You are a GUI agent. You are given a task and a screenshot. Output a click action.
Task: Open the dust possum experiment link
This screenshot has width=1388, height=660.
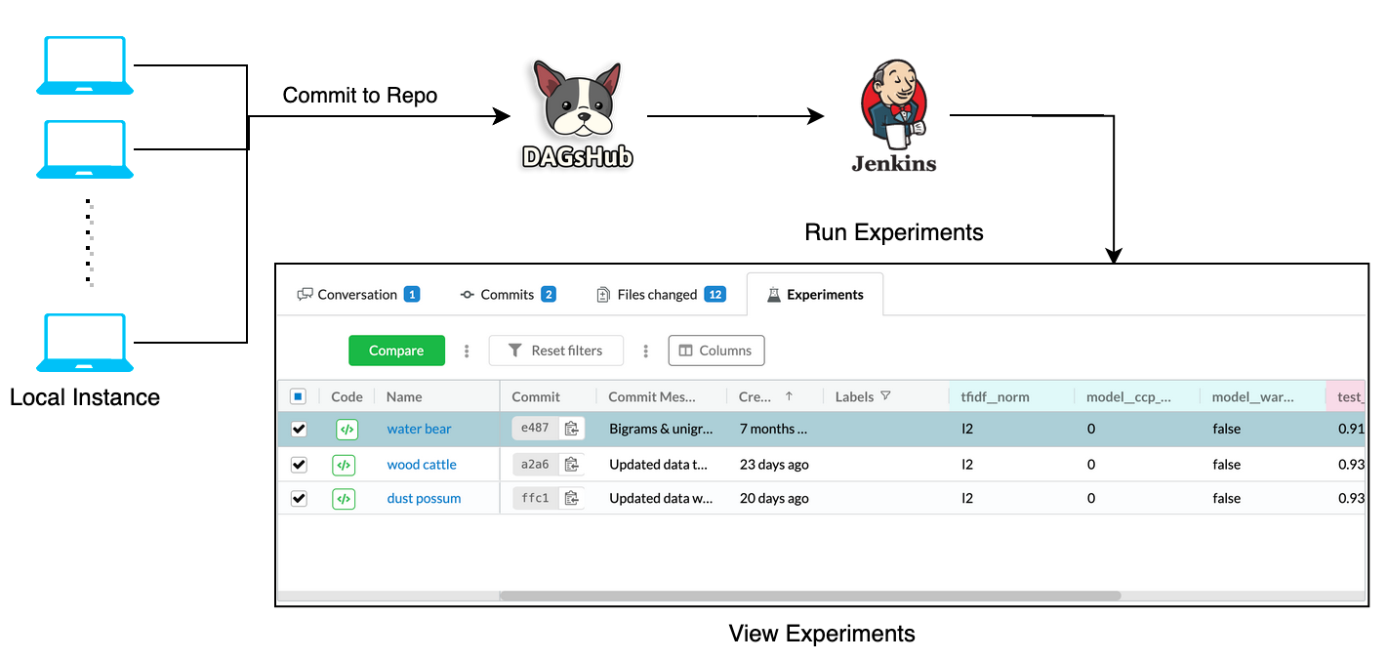[424, 498]
